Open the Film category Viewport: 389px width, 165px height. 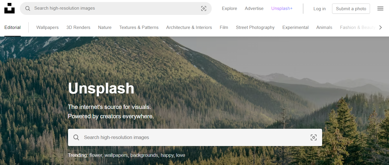pyautogui.click(x=224, y=27)
